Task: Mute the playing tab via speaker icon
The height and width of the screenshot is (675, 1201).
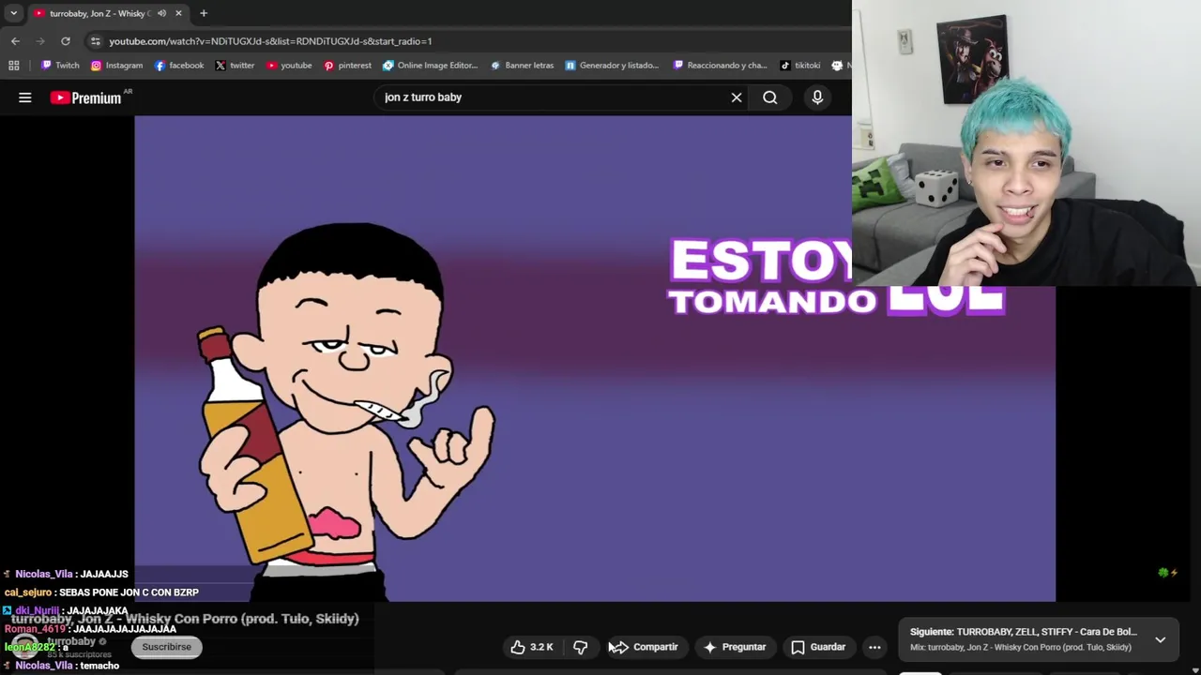Action: pyautogui.click(x=161, y=13)
